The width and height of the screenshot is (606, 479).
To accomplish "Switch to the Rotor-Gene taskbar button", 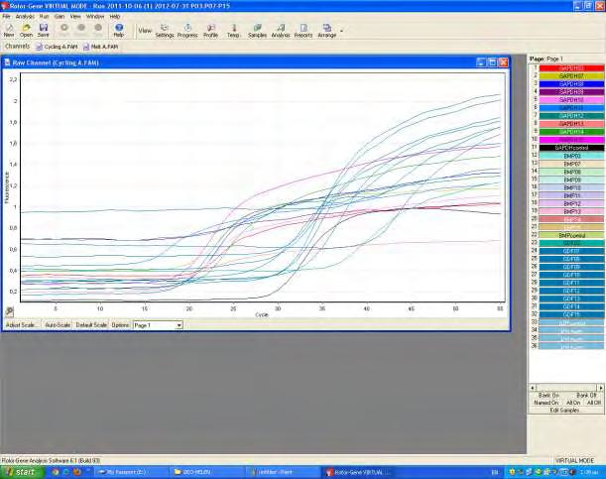I will pos(357,472).
